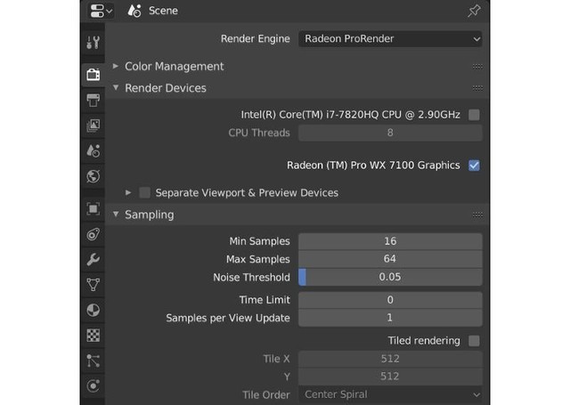
Task: Open the Object properties square icon
Action: coord(94,209)
